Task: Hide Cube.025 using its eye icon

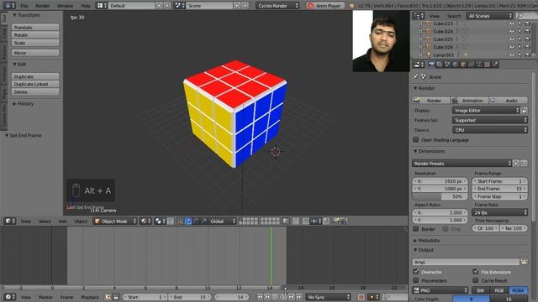Action: click(512, 39)
